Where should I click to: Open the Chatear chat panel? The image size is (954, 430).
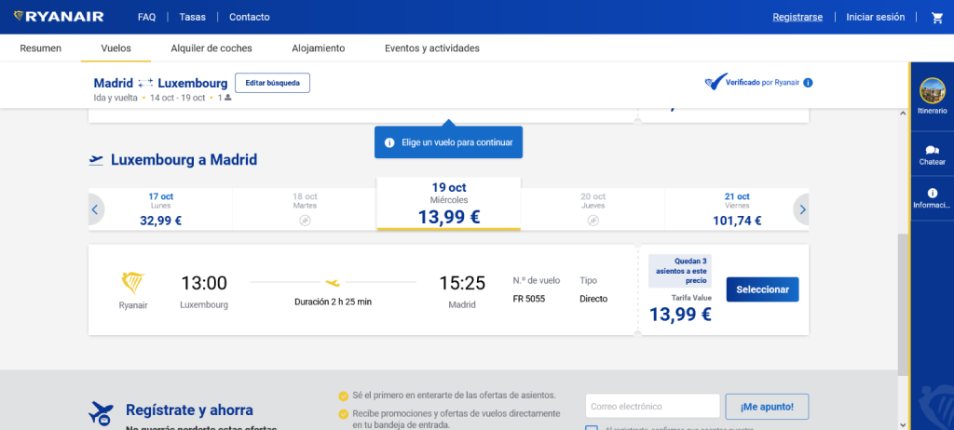coord(932,155)
